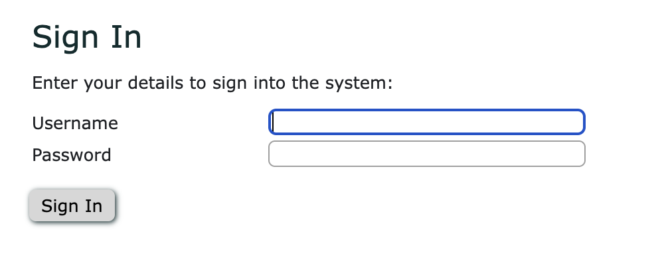Click the Password label text
This screenshot has height=265, width=664.
(72, 155)
